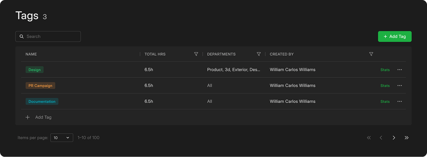Go to the previous page using the arrow
The width and height of the screenshot is (427, 157).
(381, 138)
